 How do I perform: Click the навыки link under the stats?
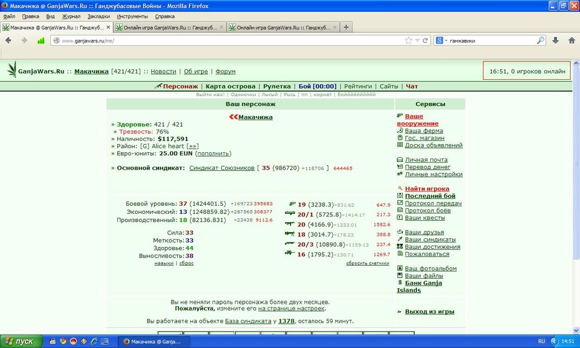click(x=164, y=263)
